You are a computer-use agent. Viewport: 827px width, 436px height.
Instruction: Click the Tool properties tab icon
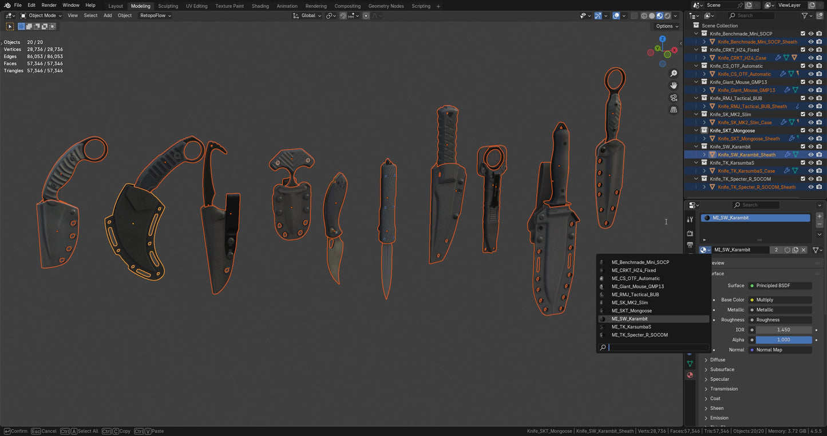click(x=690, y=220)
